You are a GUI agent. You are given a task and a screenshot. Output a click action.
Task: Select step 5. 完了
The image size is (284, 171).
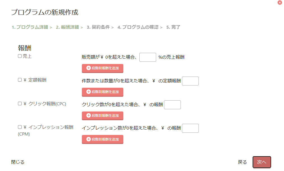tap(173, 27)
